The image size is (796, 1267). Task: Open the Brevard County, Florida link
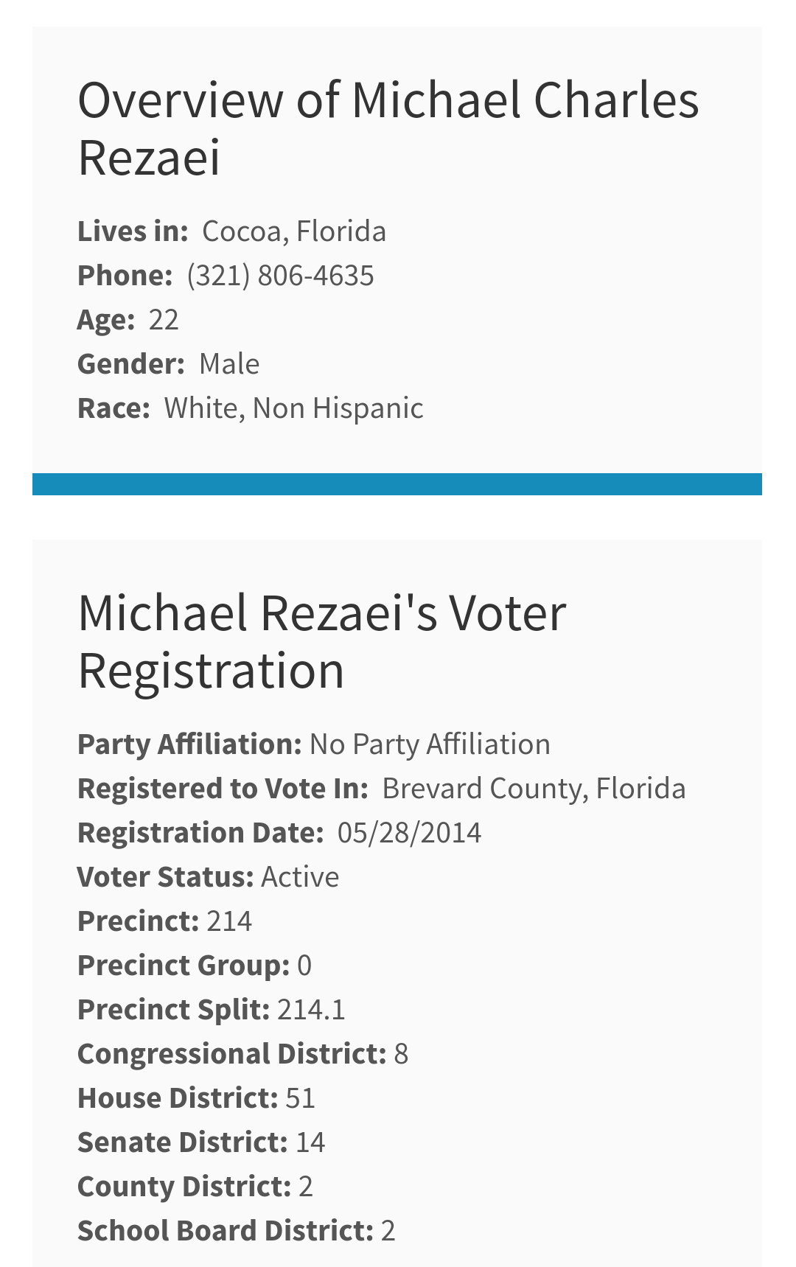(534, 788)
